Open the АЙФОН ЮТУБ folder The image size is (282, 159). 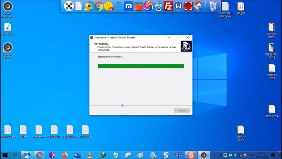tap(241, 133)
